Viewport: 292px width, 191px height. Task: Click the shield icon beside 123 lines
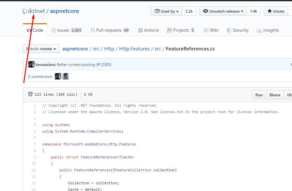30,94
